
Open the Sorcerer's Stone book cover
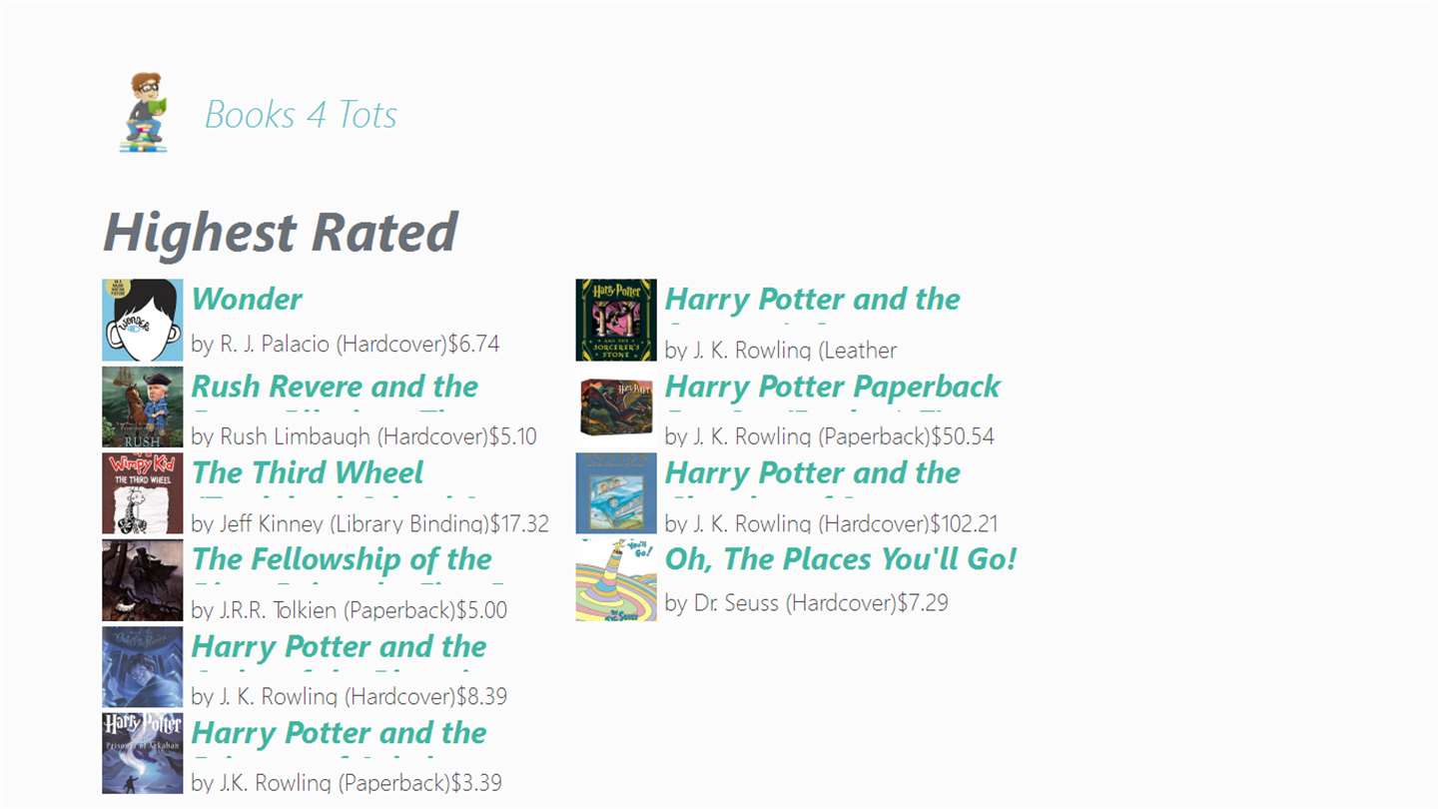tap(616, 320)
